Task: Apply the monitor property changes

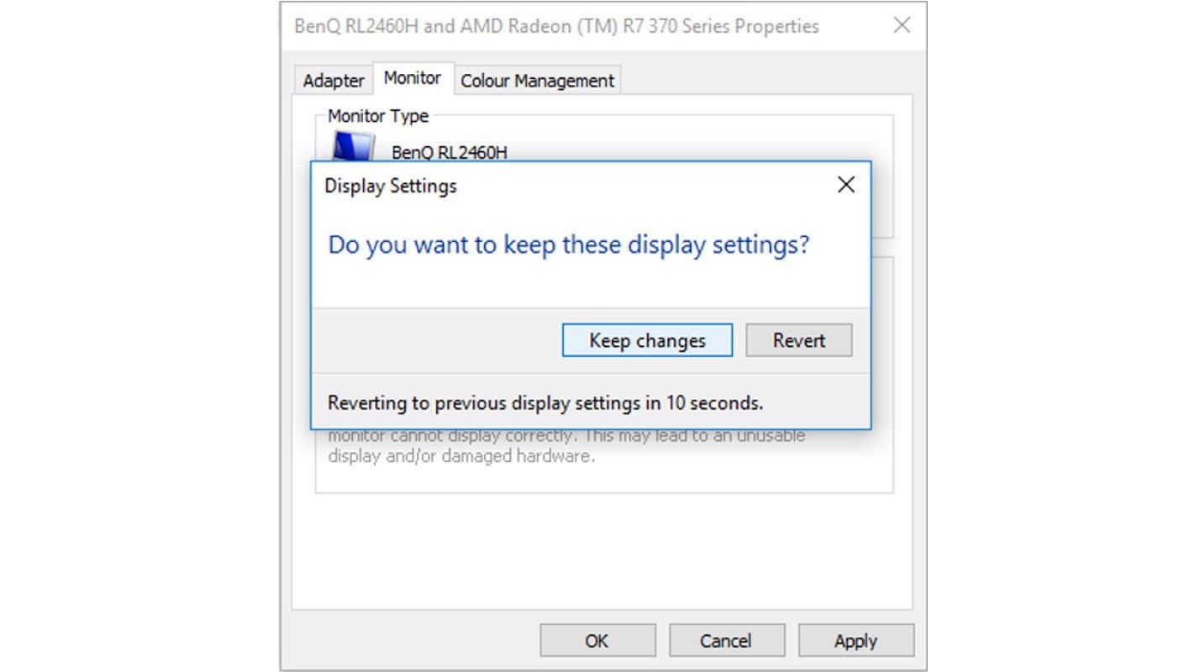Action: (855, 641)
